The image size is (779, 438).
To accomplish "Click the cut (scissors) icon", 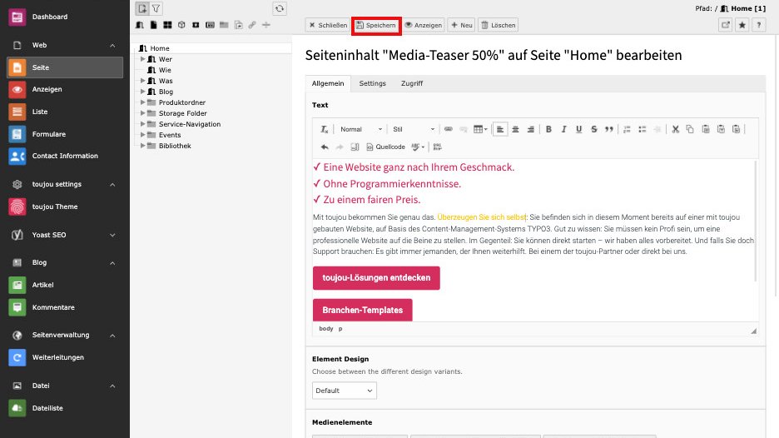I will pos(676,129).
